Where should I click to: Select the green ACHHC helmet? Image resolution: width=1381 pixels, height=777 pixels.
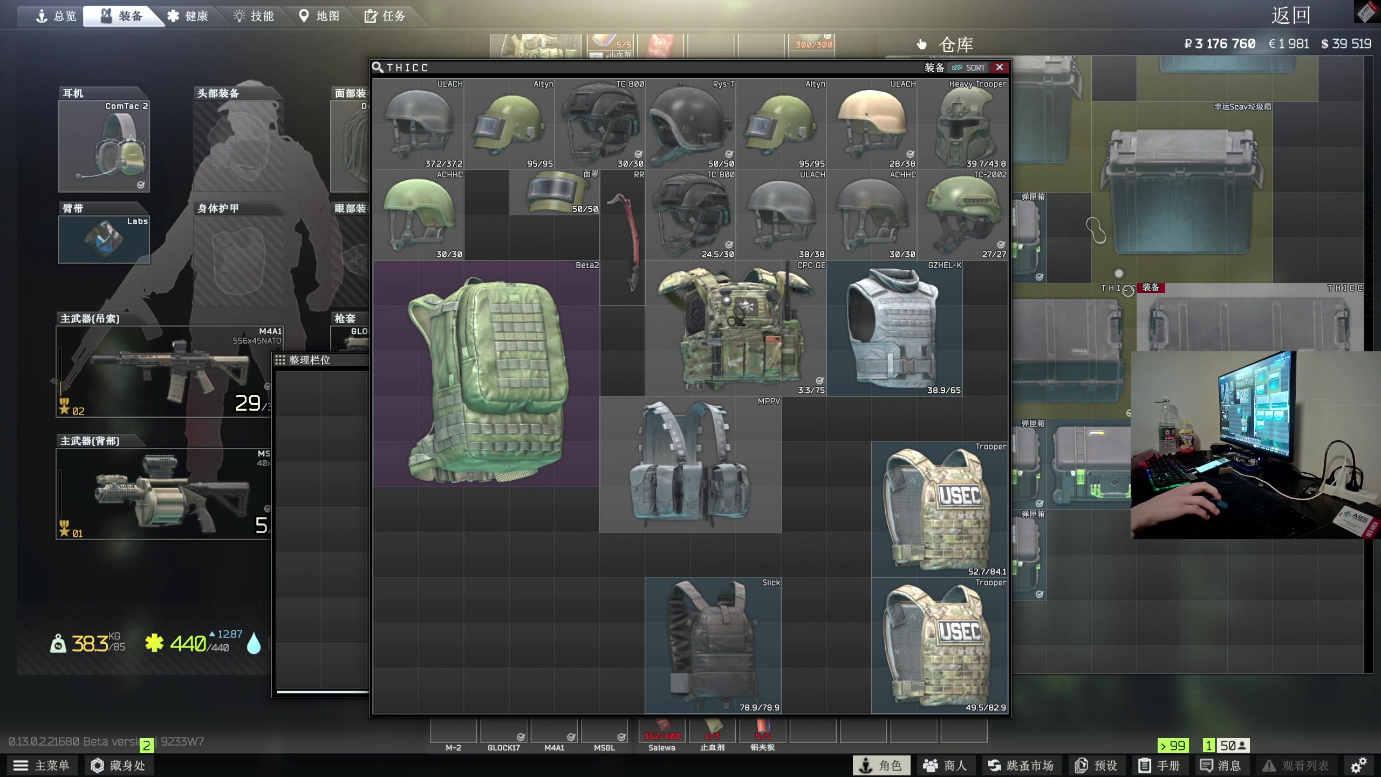[x=419, y=215]
